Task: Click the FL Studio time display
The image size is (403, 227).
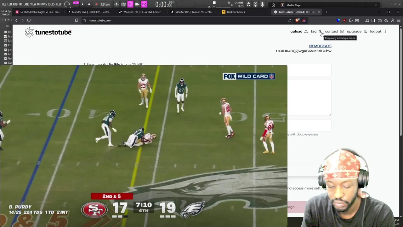Action: click(x=164, y=4)
